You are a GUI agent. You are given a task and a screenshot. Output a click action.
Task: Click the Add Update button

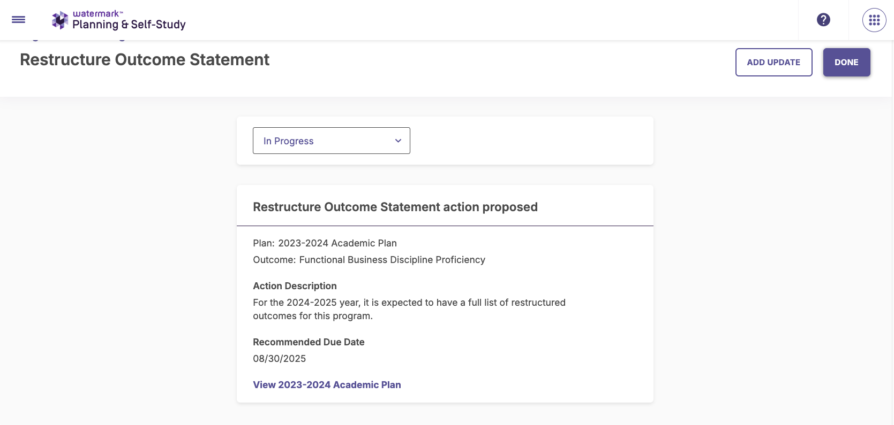pyautogui.click(x=773, y=62)
